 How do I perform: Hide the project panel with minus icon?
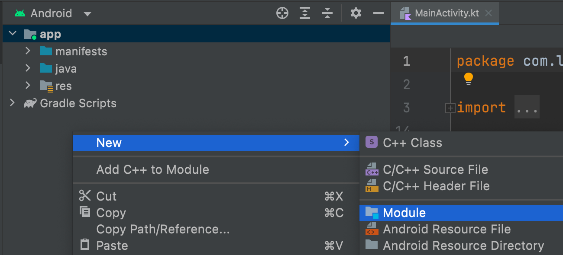click(x=379, y=13)
